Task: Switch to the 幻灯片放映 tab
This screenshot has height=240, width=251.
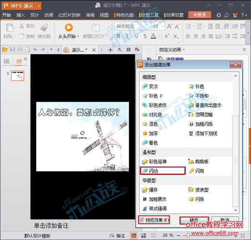Action: point(69,15)
